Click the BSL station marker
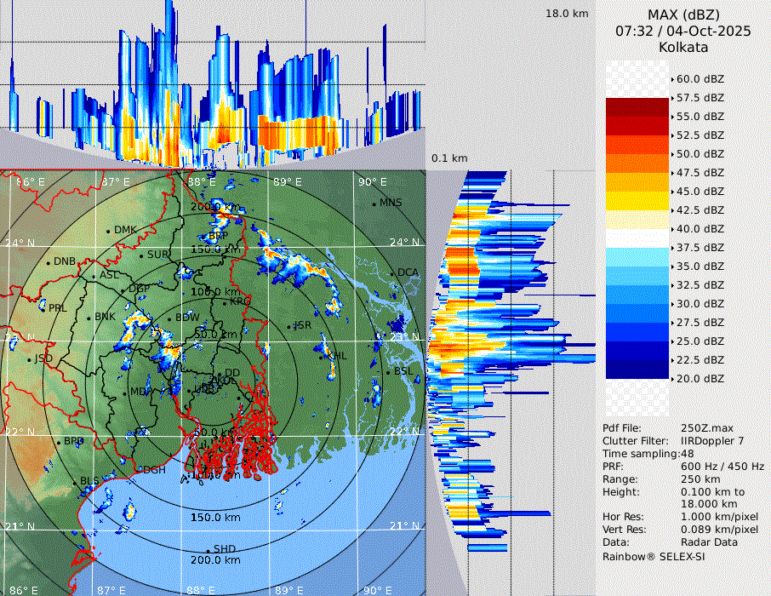The height and width of the screenshot is (596, 771). pos(389,373)
